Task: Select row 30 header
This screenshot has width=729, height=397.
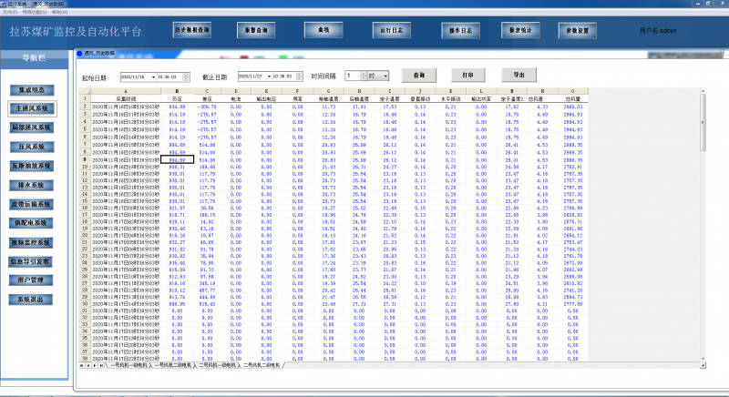Action: [85, 304]
